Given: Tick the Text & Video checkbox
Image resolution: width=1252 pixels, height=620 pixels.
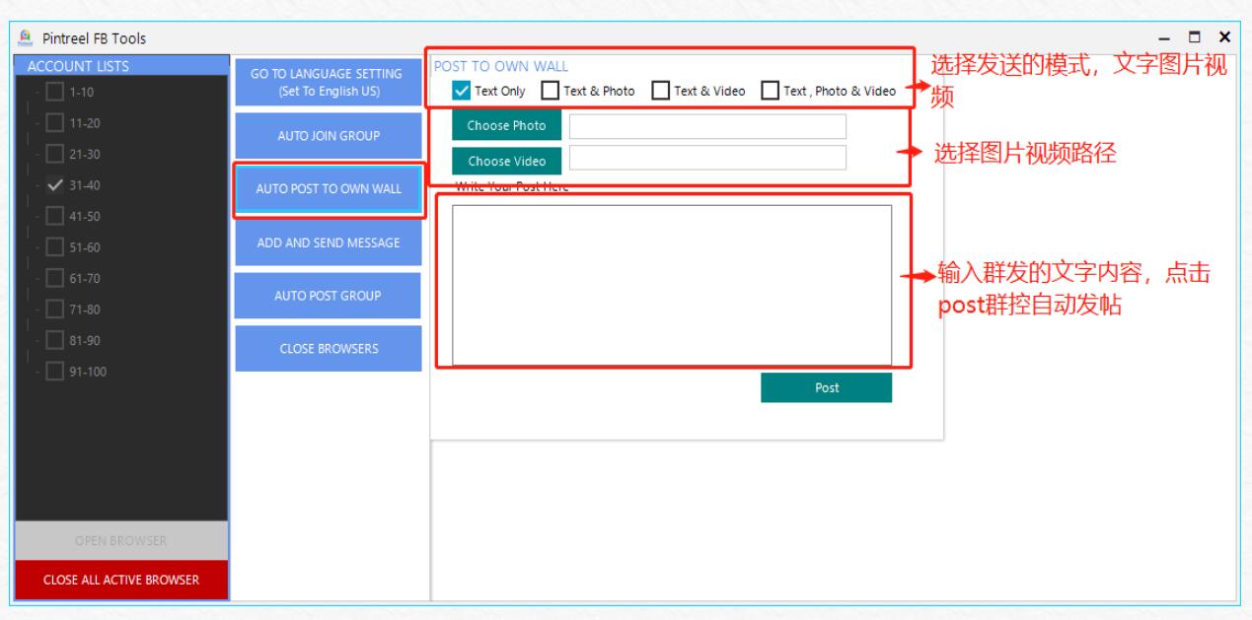Looking at the screenshot, I should click(x=662, y=91).
